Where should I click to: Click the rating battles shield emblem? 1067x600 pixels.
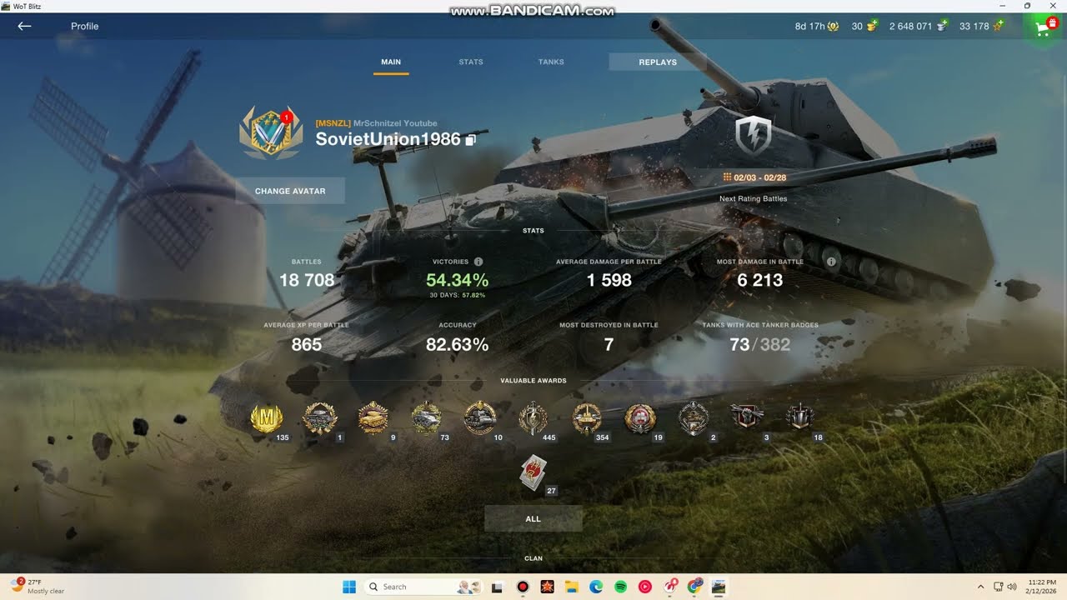pyautogui.click(x=753, y=135)
